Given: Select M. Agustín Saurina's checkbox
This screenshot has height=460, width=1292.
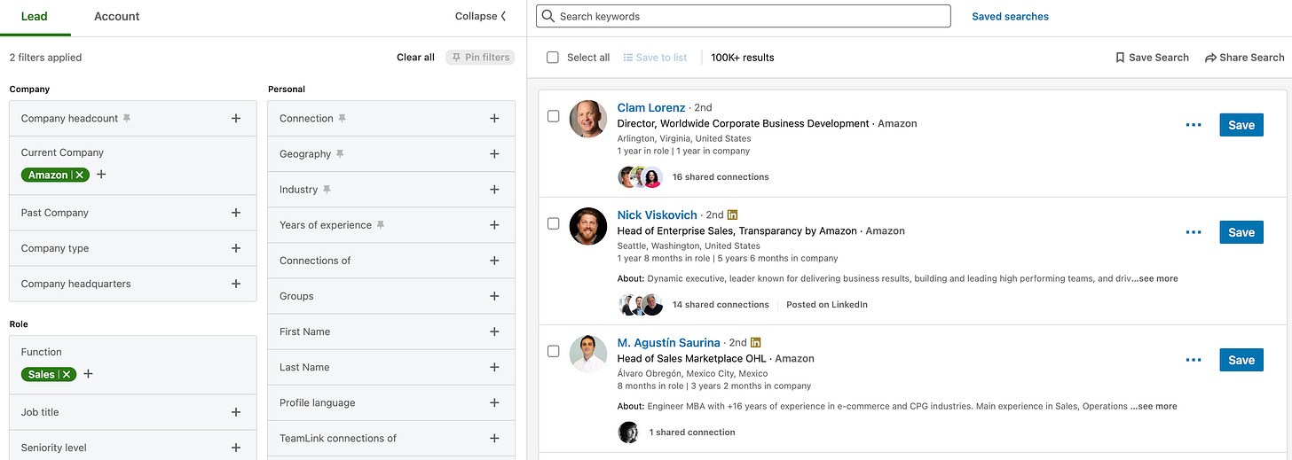Looking at the screenshot, I should click(553, 351).
